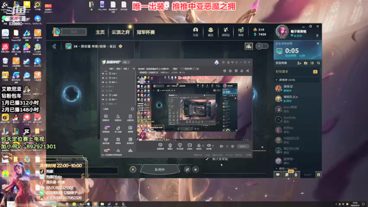Click the pencil edit icon beside 队列中

point(187,169)
